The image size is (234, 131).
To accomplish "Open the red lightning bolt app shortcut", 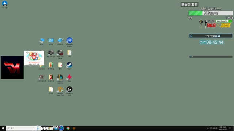I will pos(69,78).
